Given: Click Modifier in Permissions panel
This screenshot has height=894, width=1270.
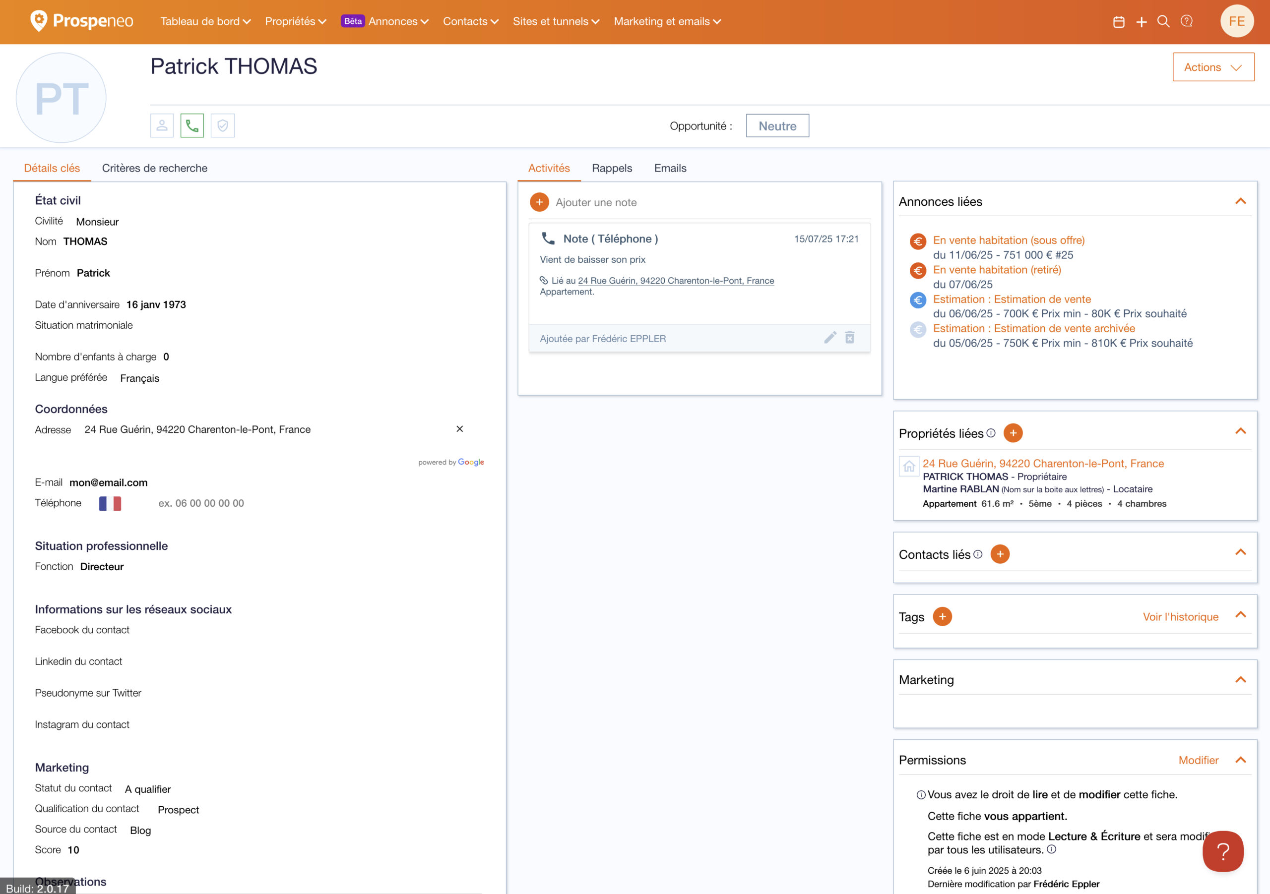Looking at the screenshot, I should point(1198,760).
